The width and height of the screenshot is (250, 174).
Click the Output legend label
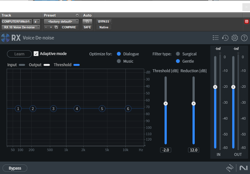click(35, 65)
